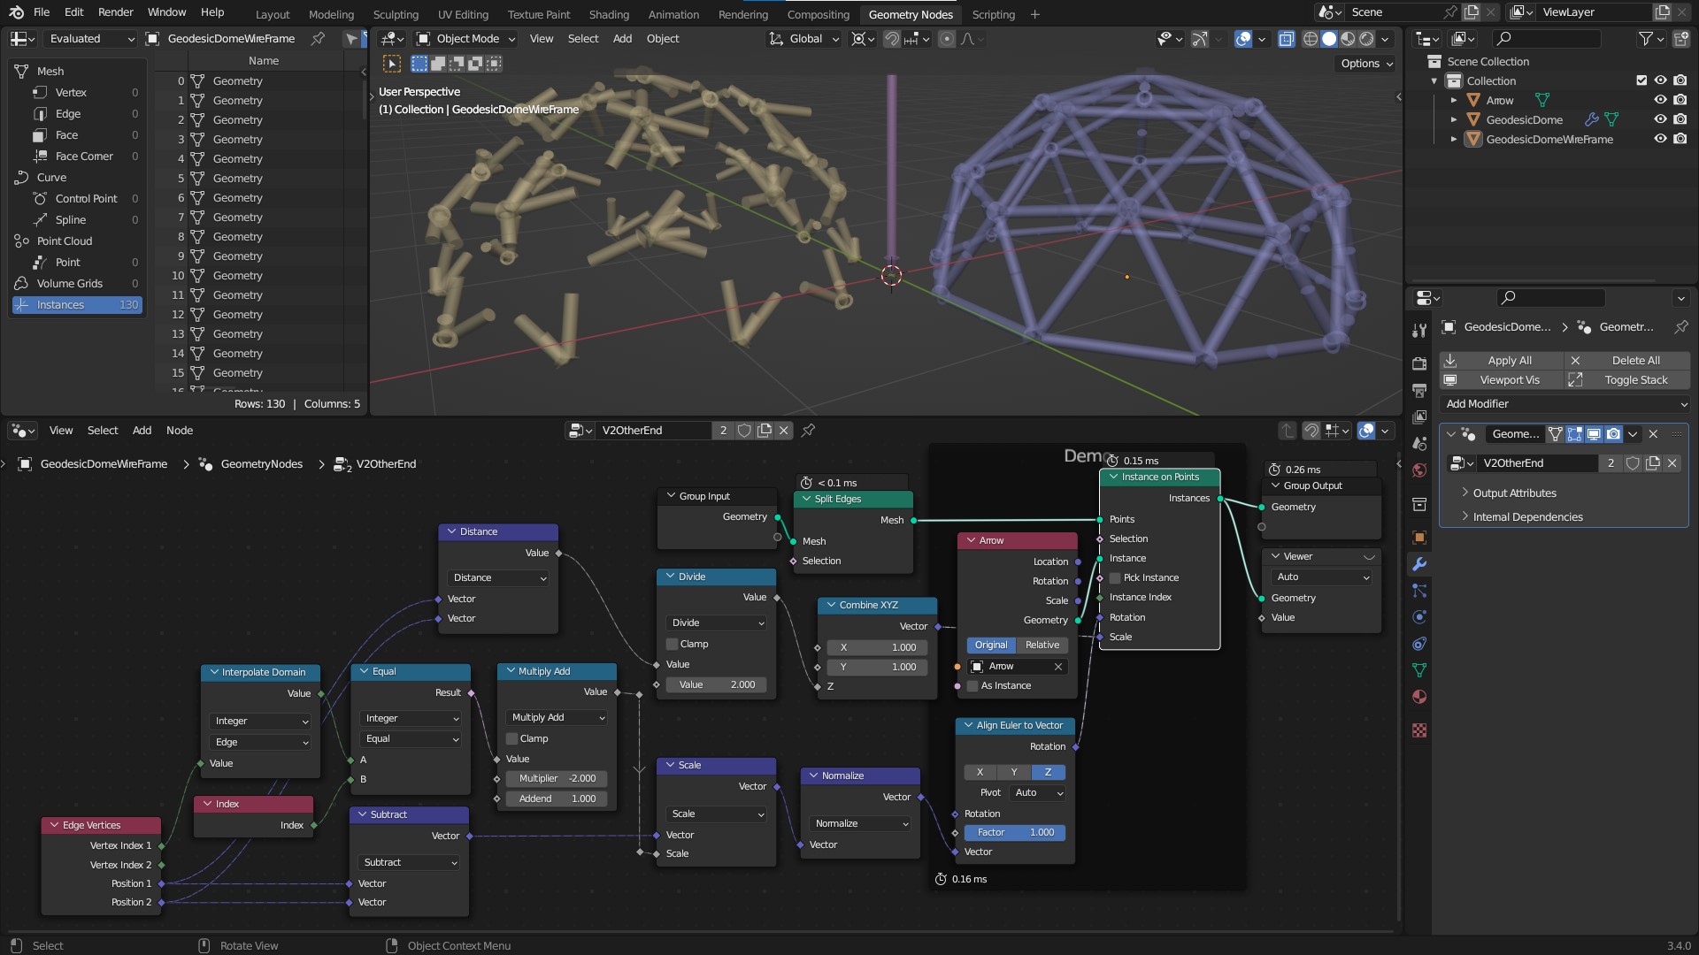Click the Geometry Nodes workspace tab
Screen dimensions: 1699x955
click(x=911, y=13)
